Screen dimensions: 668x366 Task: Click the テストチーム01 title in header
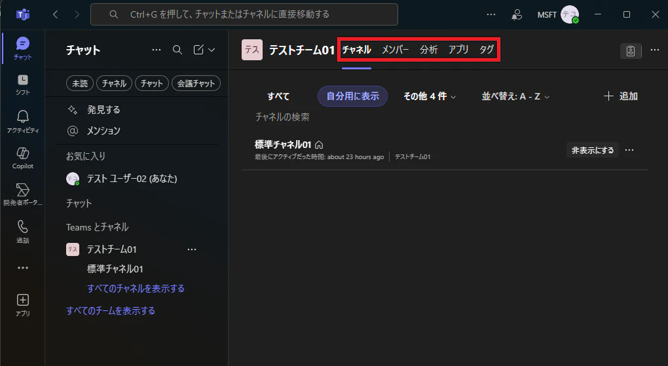[x=302, y=50]
